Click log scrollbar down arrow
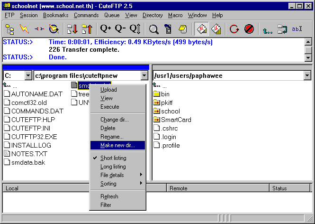The height and width of the screenshot is (224, 315). [308, 57]
